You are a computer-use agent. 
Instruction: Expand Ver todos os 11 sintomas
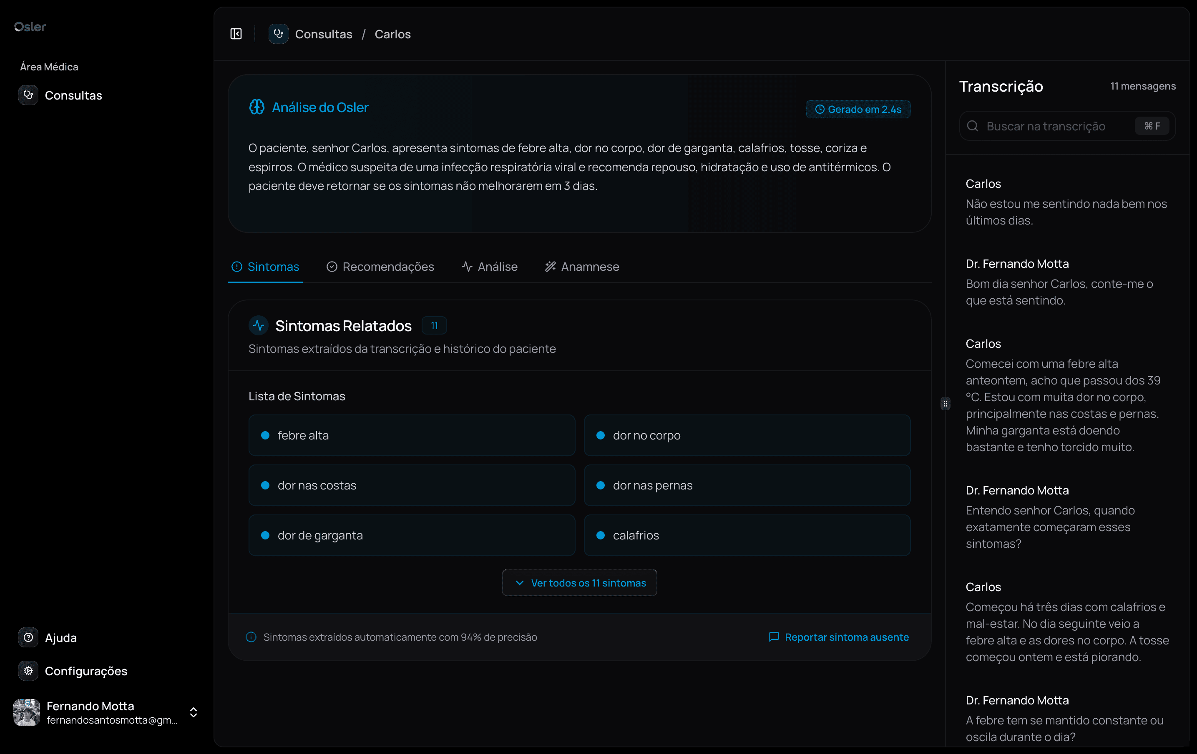pos(580,583)
